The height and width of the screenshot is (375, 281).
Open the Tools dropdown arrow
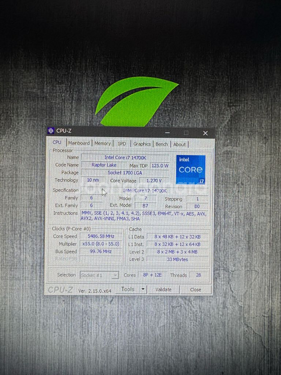tap(143, 289)
